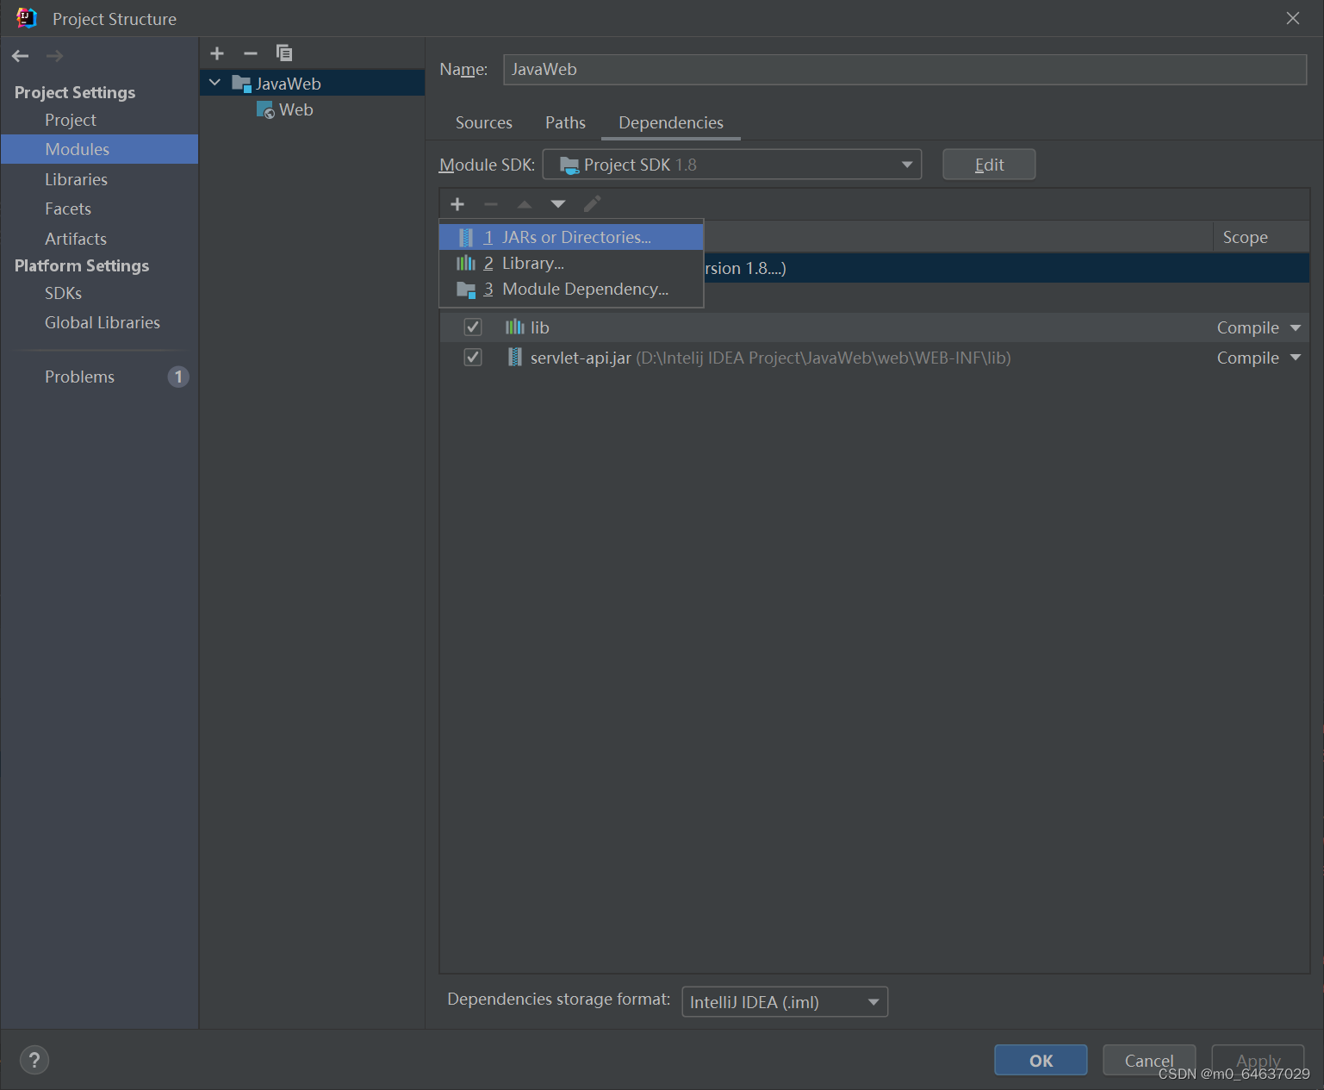
Task: Click the module Name input field
Action: coord(904,70)
